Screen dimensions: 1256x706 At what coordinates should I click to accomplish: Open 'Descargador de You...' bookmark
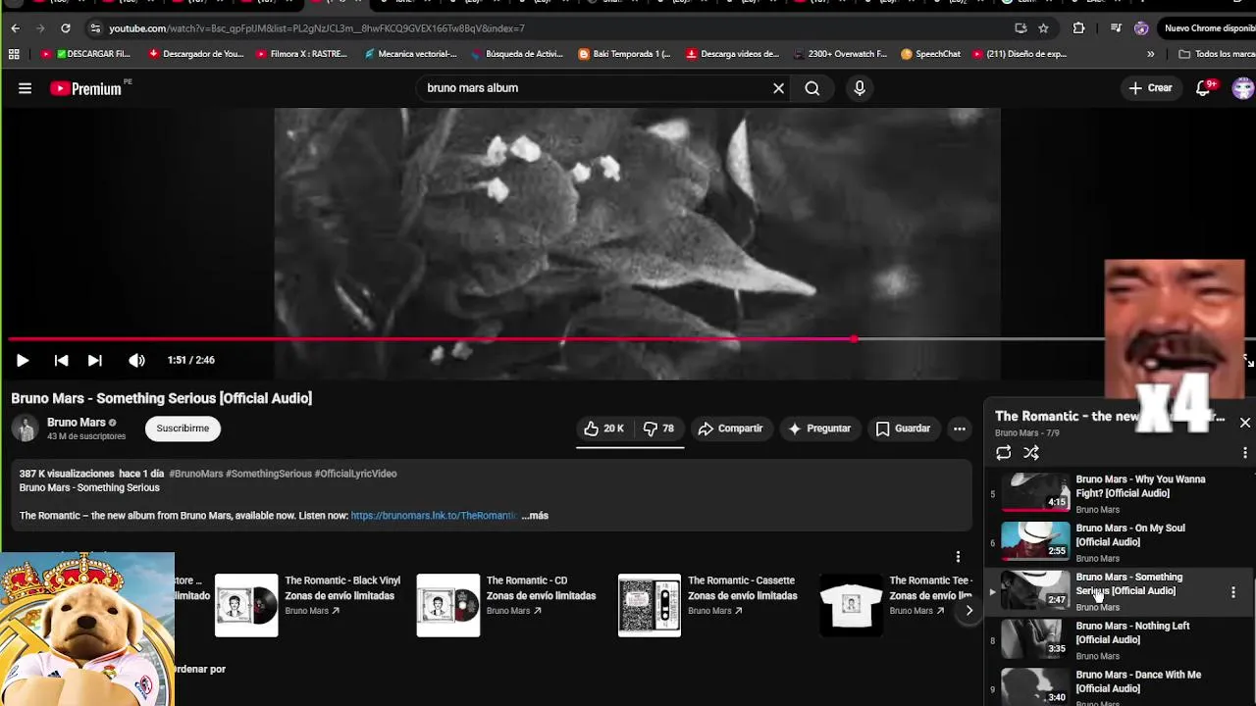click(x=195, y=54)
